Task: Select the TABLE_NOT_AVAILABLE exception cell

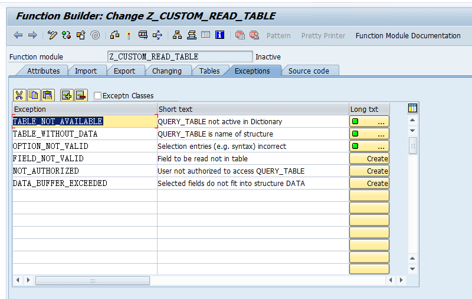Action: click(84, 121)
